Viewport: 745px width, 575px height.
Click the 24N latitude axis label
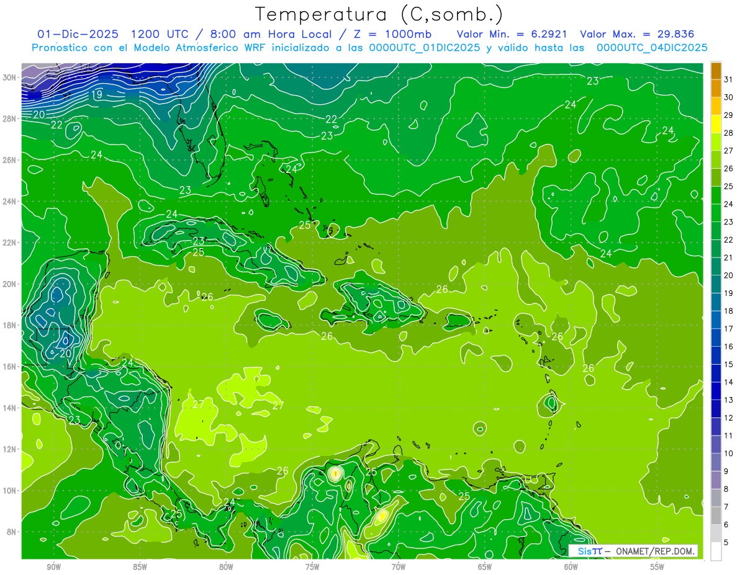coord(9,202)
